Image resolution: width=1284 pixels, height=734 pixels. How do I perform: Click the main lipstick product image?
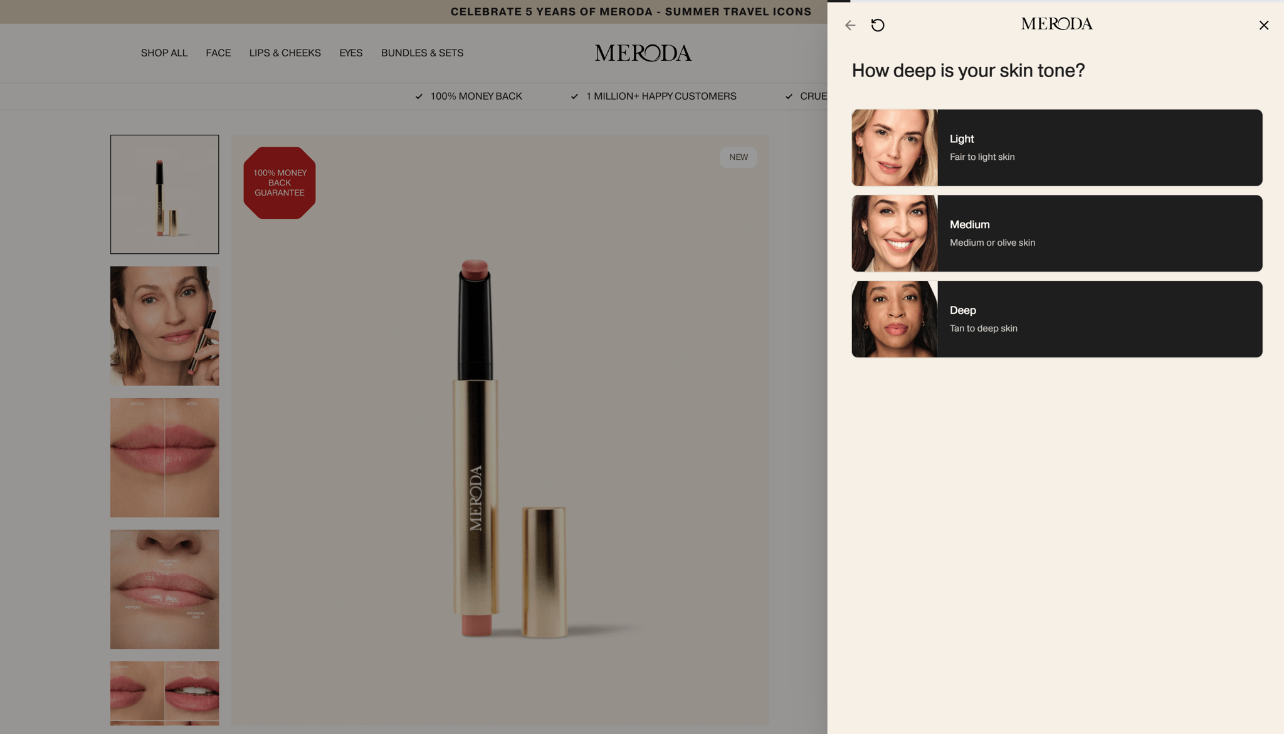[500, 430]
